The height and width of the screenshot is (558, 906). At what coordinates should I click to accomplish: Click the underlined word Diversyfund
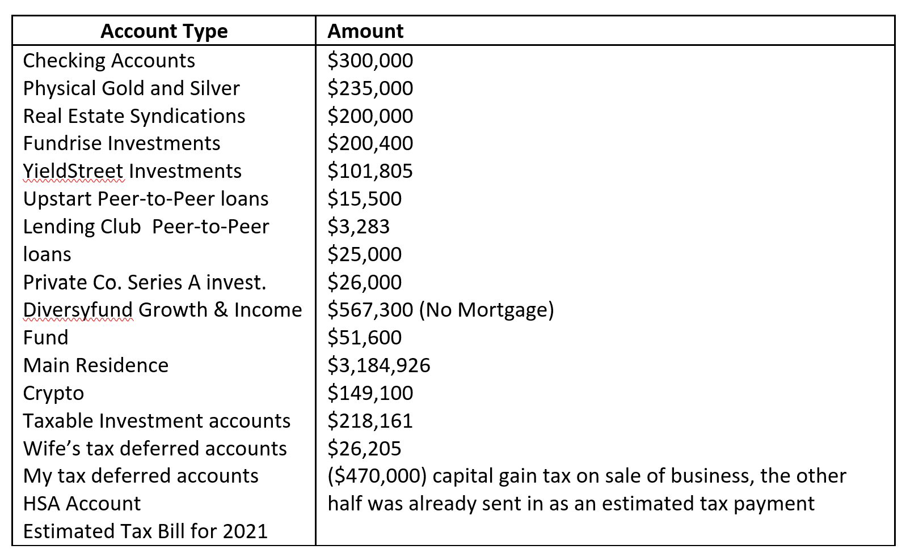[x=78, y=310]
